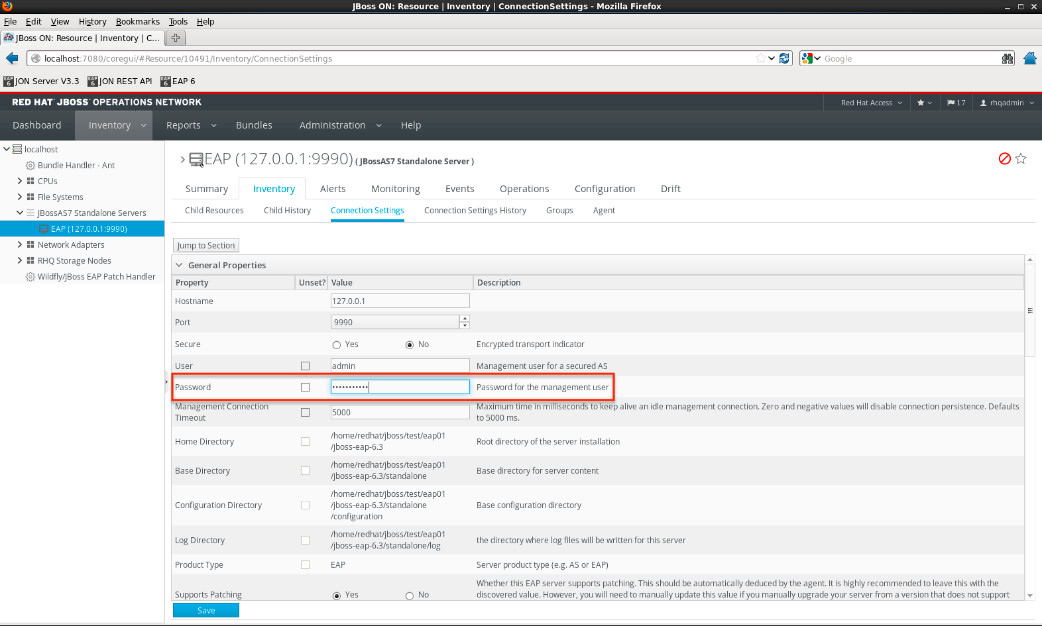This screenshot has height=626, width=1042.
Task: Select Bundle Handler - Ant tree node
Action: click(x=76, y=166)
